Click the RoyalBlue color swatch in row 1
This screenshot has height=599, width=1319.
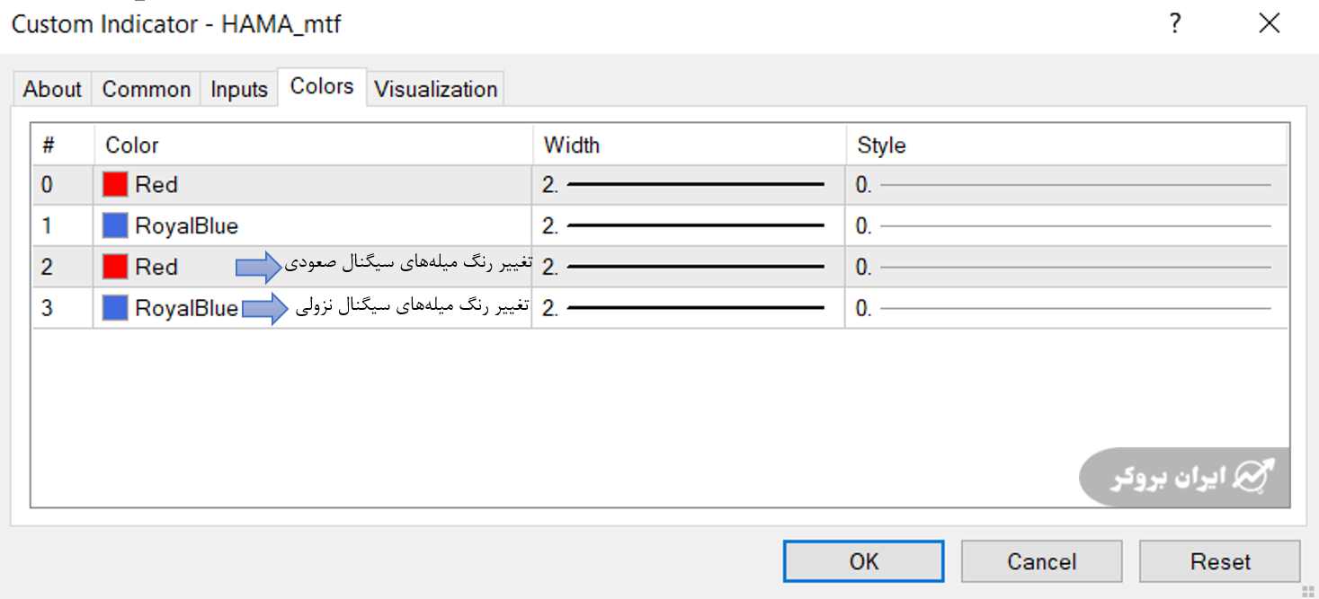coord(115,225)
